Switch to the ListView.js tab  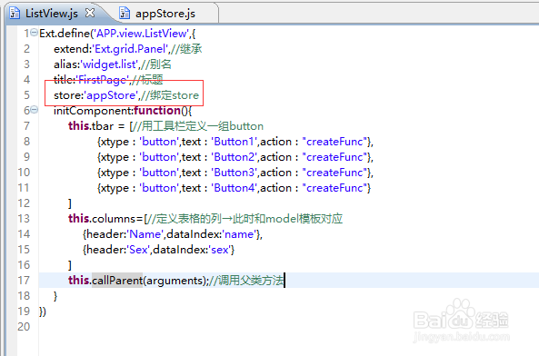tap(52, 14)
